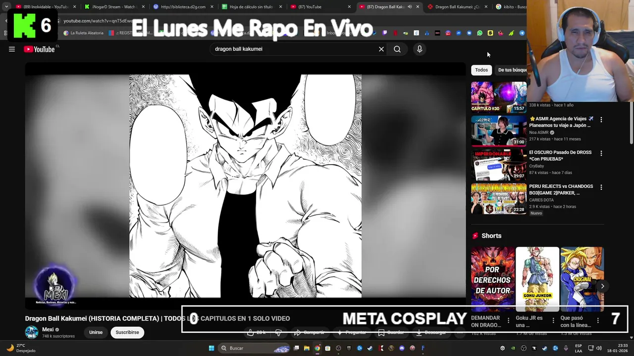This screenshot has height=356, width=634.
Task: Close the (87) YouTube tab
Action: point(349,7)
